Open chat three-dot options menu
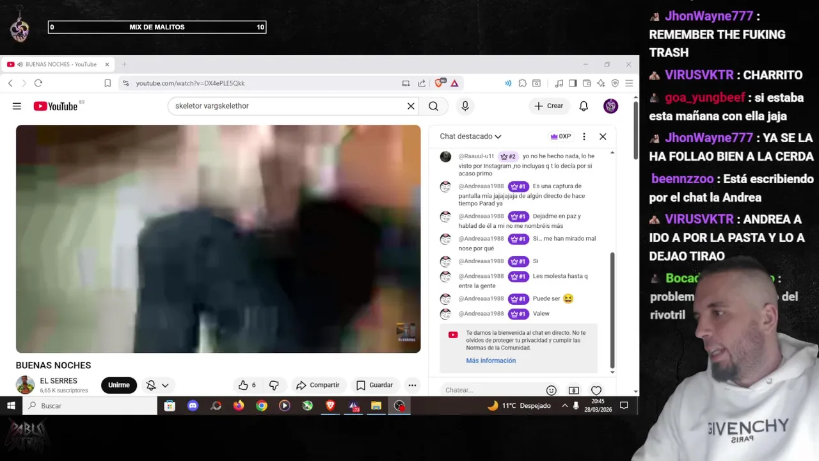 pyautogui.click(x=584, y=136)
